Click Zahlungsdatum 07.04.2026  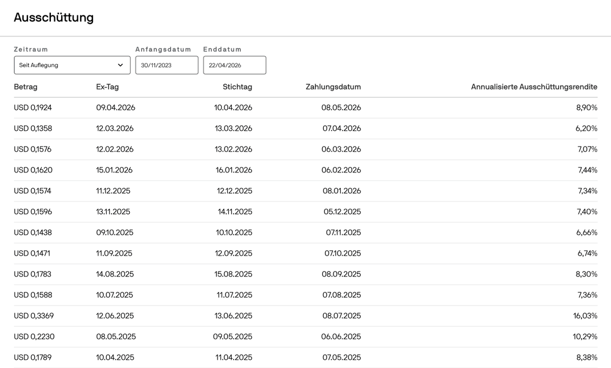[342, 129]
